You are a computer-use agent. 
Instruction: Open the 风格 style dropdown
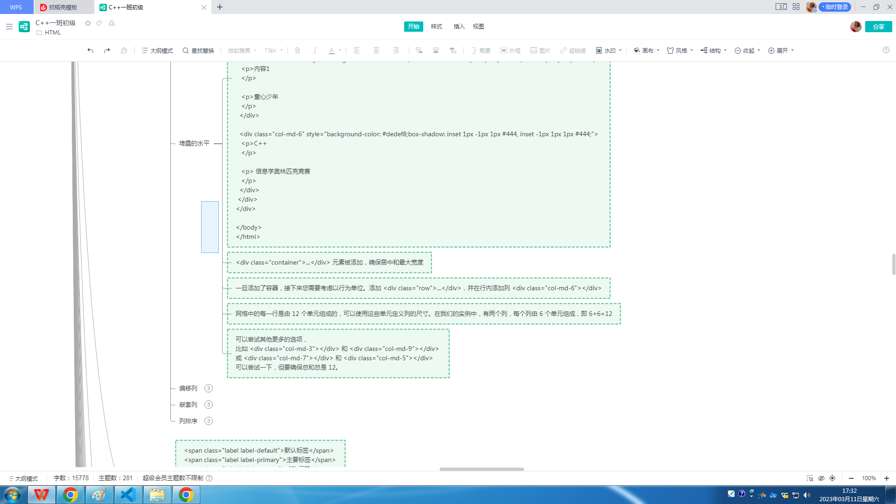click(680, 50)
